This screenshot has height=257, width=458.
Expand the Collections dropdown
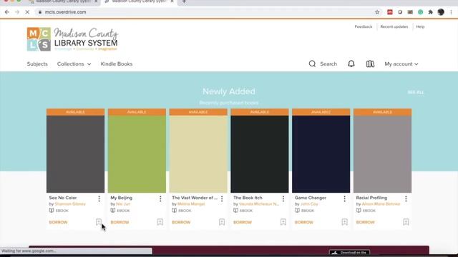click(x=74, y=64)
